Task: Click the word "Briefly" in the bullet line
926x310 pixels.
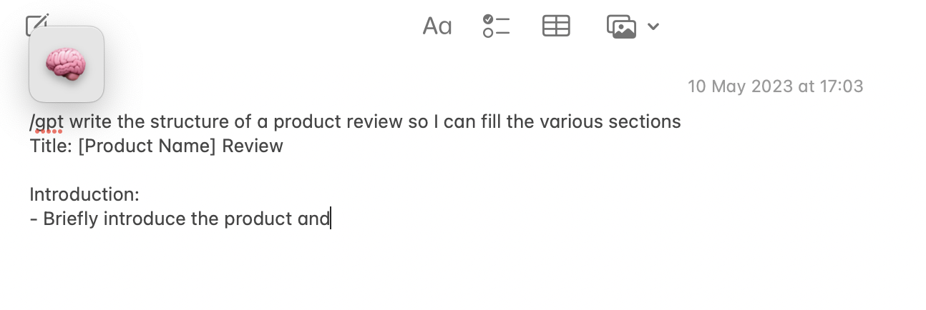Action: click(71, 219)
